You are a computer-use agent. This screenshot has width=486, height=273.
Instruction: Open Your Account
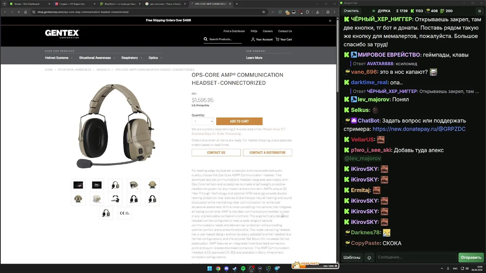262,39
